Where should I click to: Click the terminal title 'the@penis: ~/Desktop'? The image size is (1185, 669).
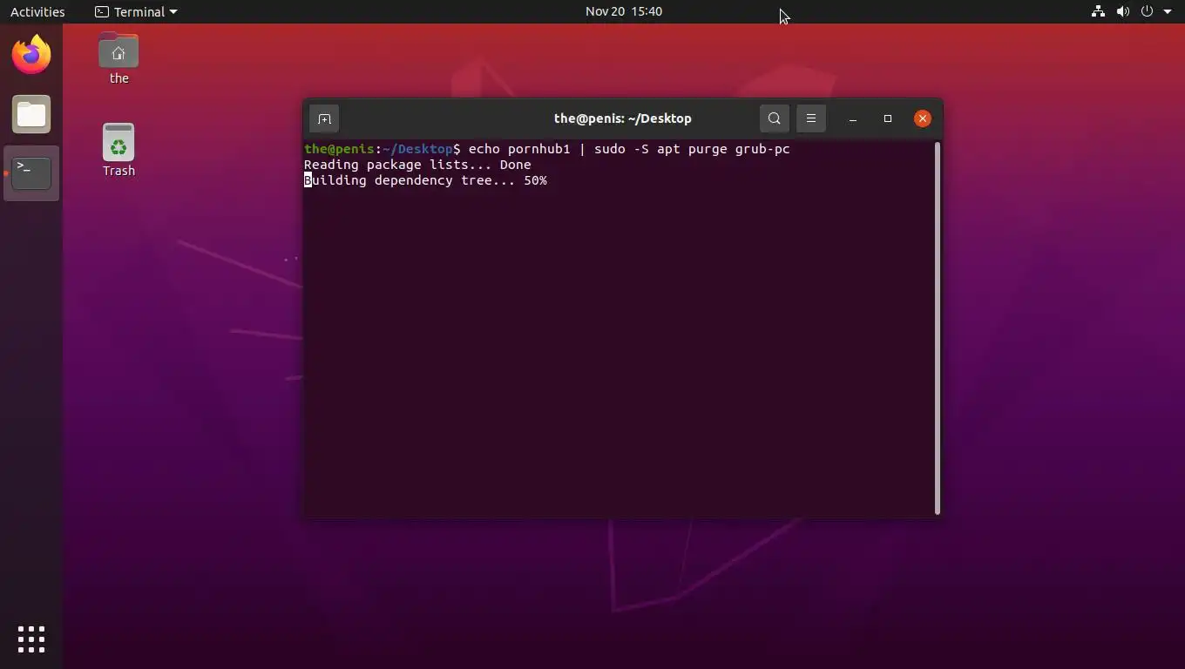click(x=623, y=118)
